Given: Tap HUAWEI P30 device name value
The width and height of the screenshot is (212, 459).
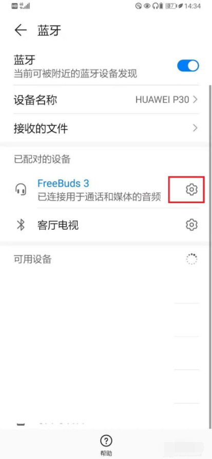Looking at the screenshot, I should tap(163, 100).
